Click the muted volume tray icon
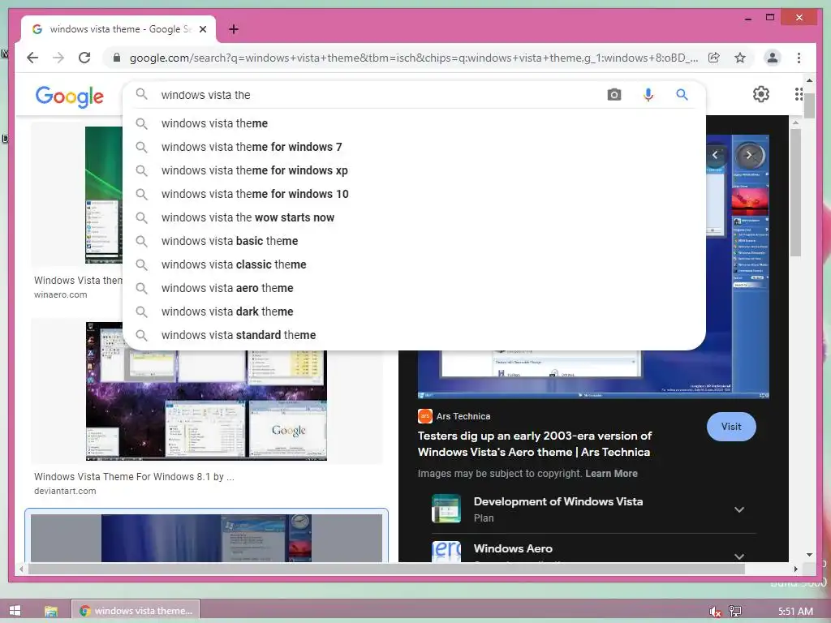Viewport: 831px width, 623px height. pyautogui.click(x=715, y=612)
